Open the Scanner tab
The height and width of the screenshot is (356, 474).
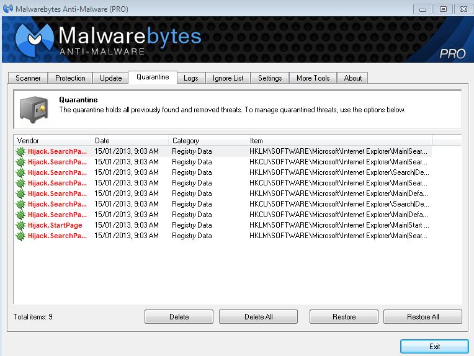(x=28, y=78)
